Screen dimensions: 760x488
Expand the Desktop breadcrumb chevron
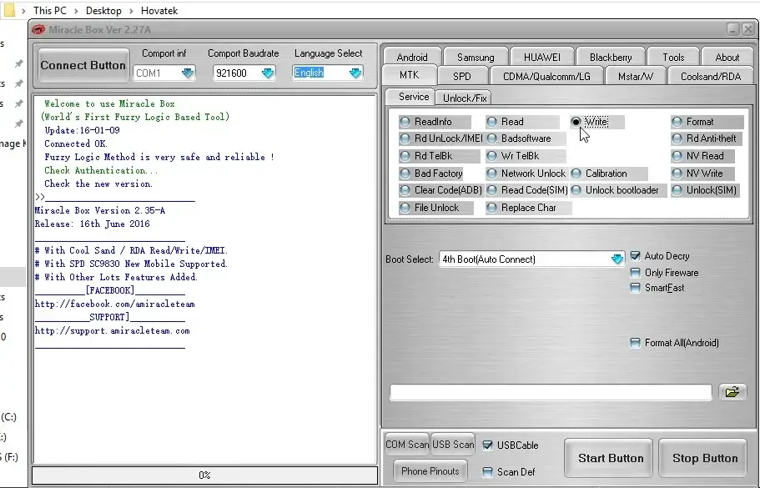[131, 11]
